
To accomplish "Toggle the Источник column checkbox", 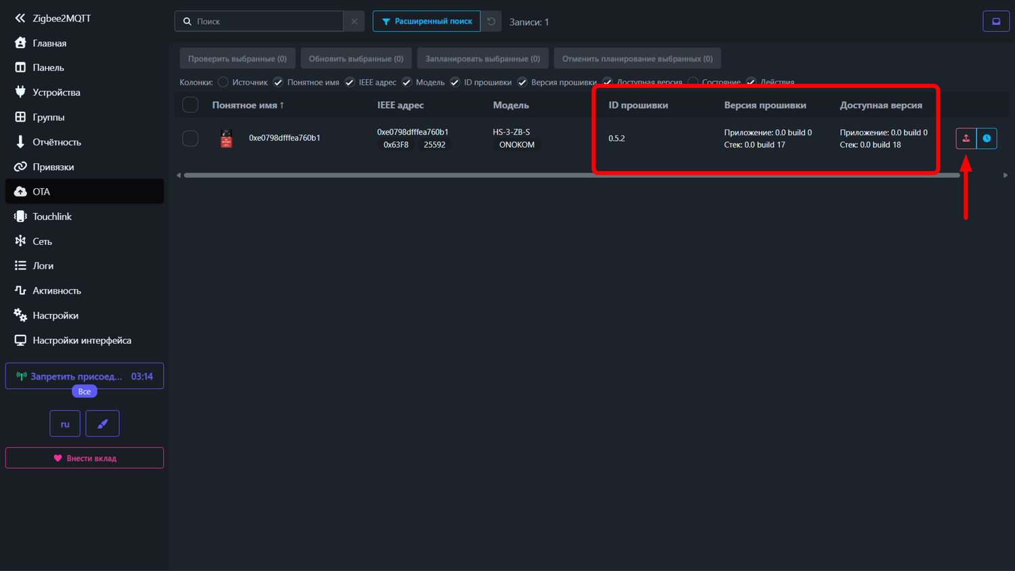I will (223, 83).
